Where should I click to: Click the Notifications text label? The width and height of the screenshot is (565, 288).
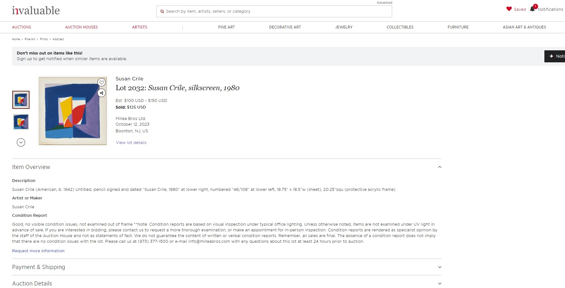click(550, 9)
